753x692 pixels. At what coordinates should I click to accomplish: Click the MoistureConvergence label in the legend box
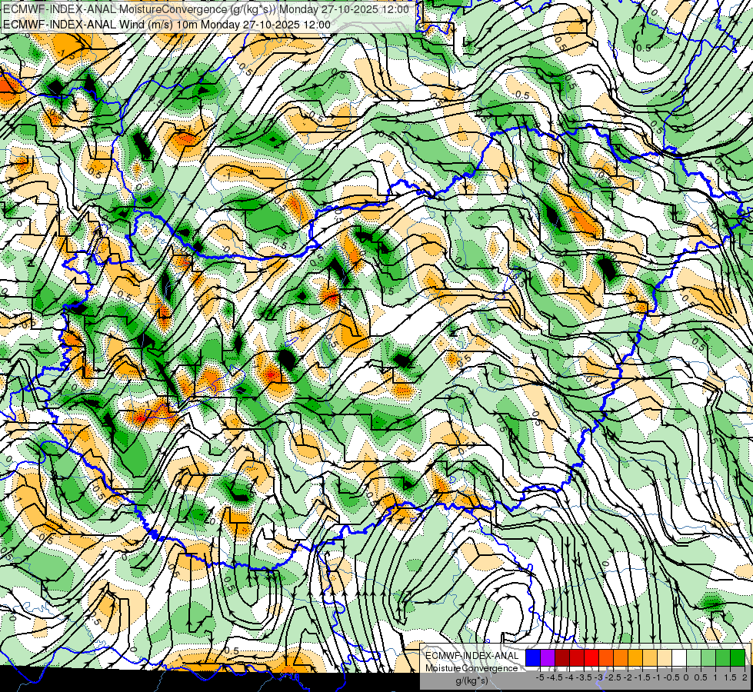tap(471, 668)
